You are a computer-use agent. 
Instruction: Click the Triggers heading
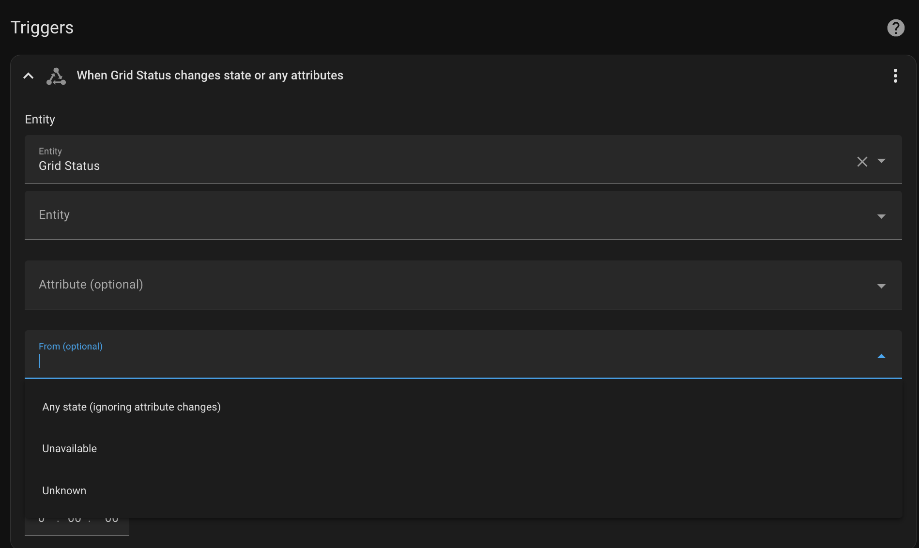(42, 27)
